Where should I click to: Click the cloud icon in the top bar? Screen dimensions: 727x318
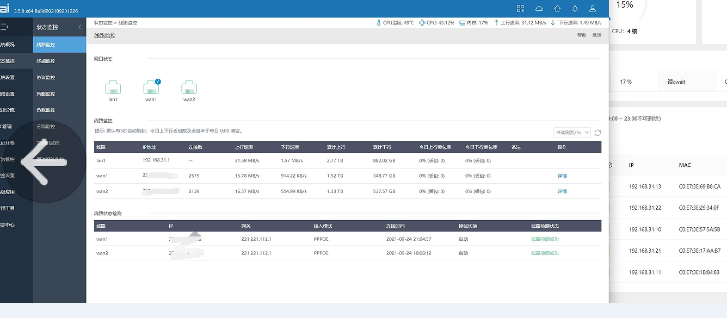[539, 9]
